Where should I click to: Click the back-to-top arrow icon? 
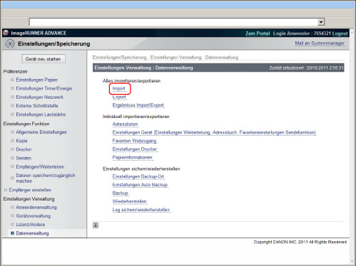[96, 225]
